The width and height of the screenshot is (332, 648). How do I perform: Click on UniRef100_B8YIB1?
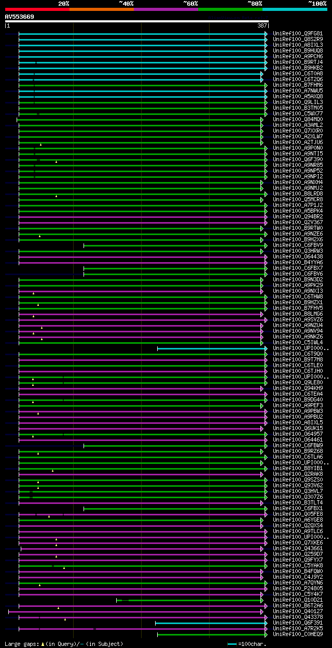click(298, 469)
